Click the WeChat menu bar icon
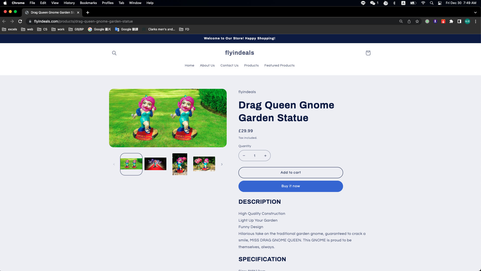Image resolution: width=481 pixels, height=271 pixels. pos(372,3)
